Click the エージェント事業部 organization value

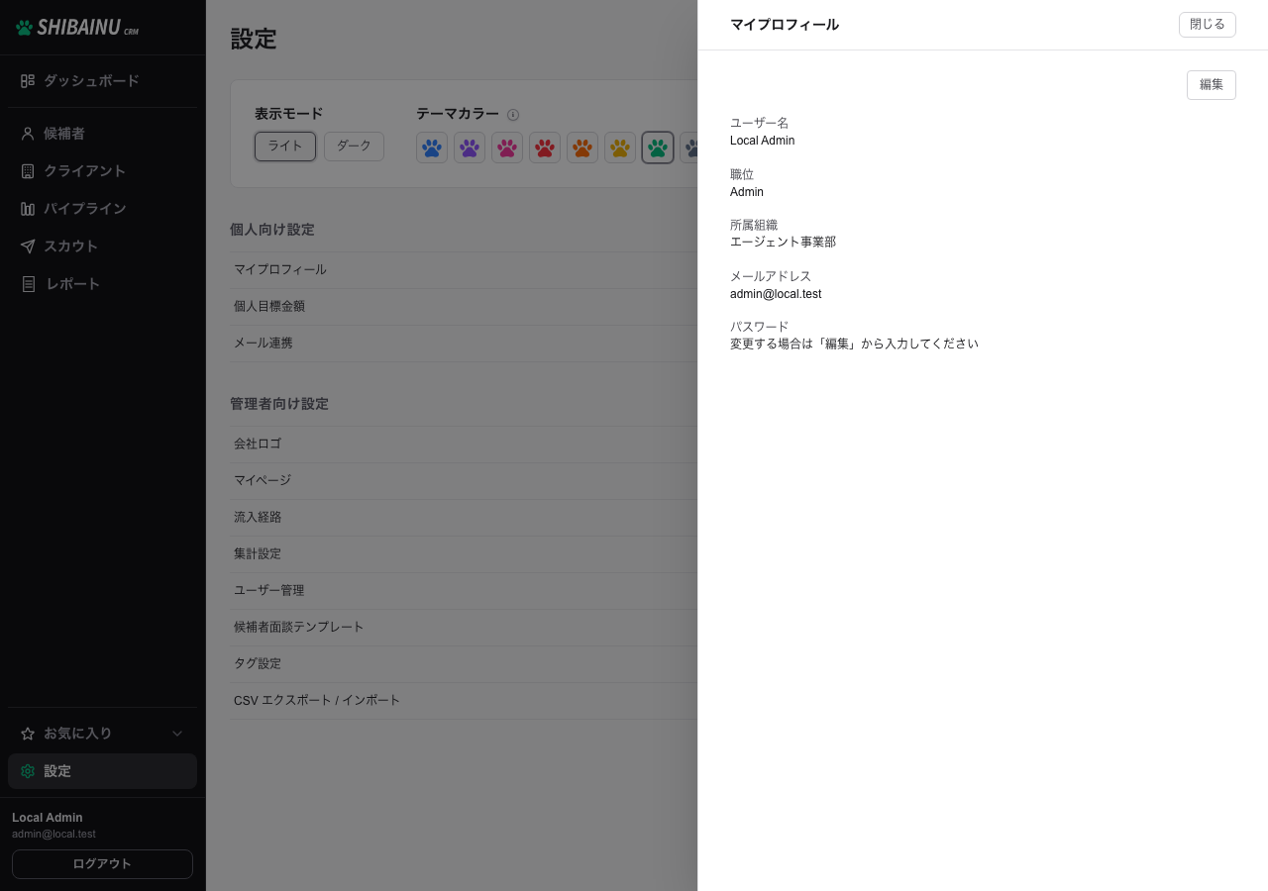[783, 243]
